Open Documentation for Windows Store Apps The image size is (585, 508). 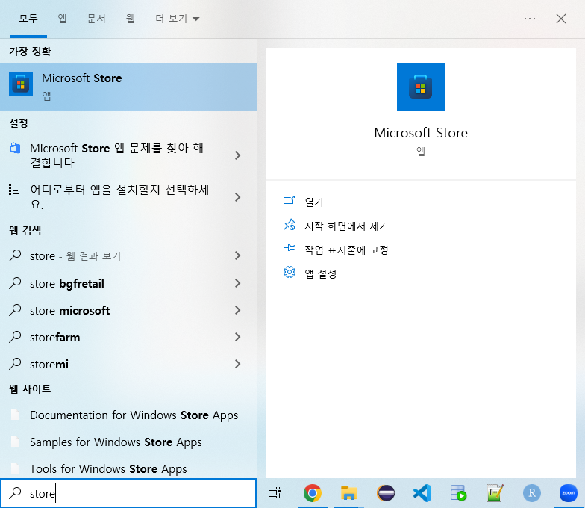click(x=134, y=415)
